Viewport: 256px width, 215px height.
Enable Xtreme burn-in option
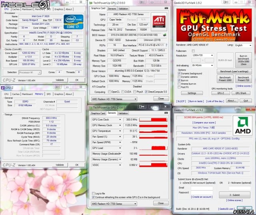coord(179,84)
